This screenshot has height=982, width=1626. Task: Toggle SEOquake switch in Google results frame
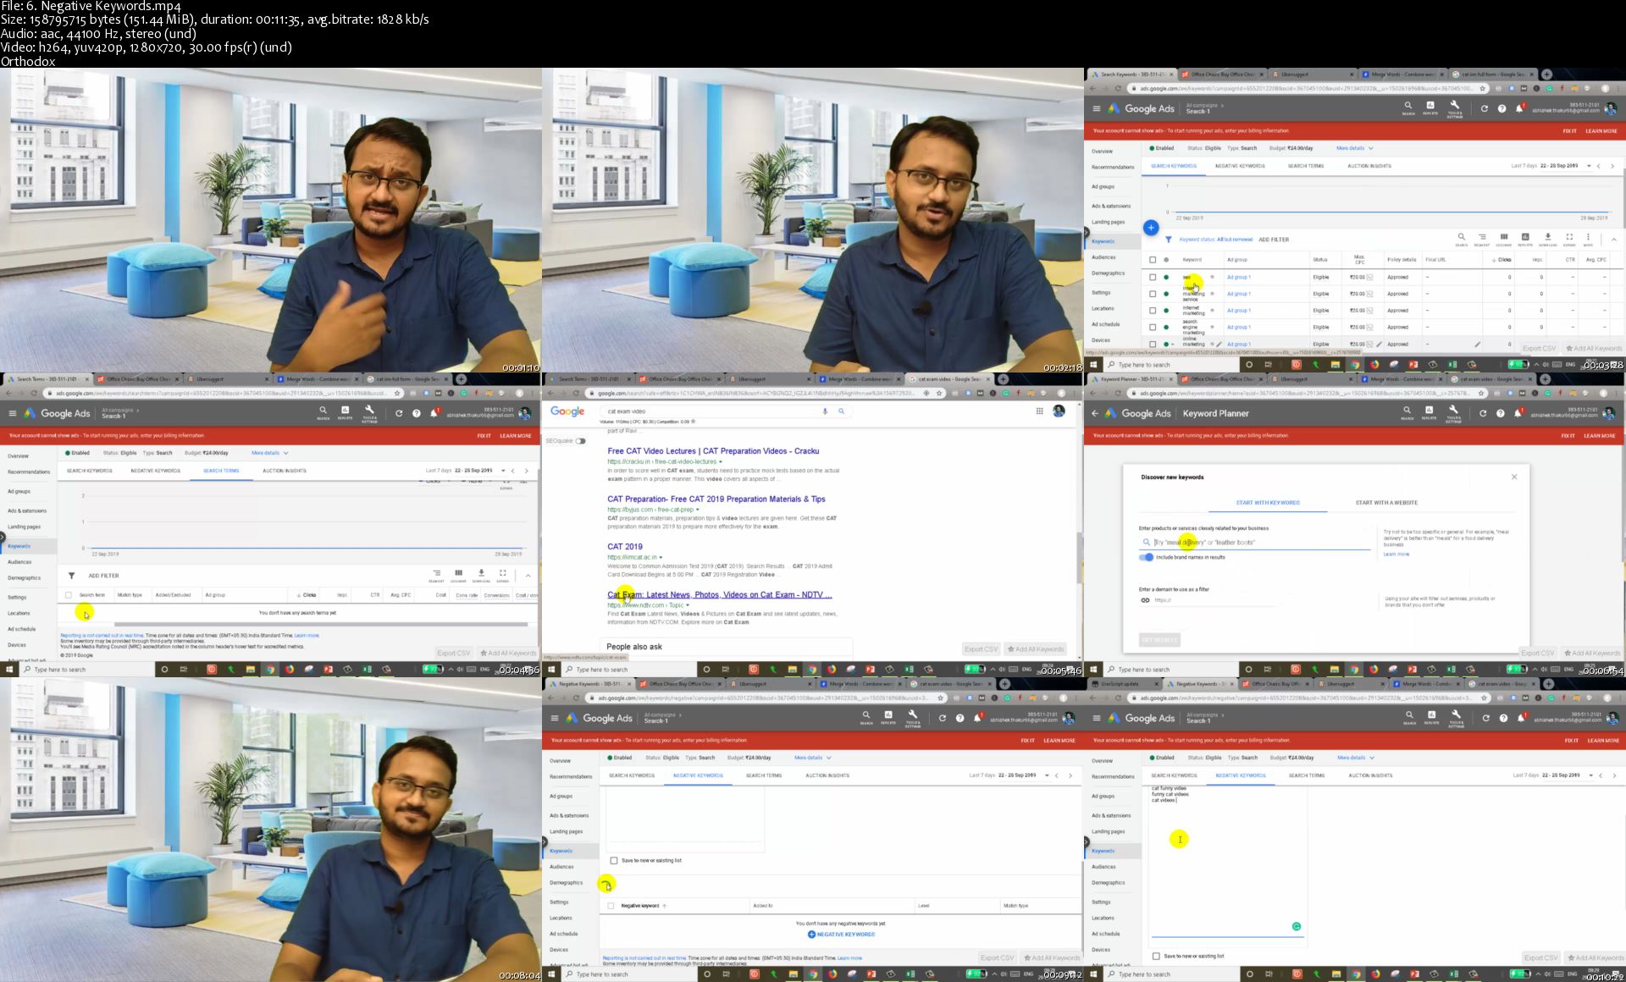pos(581,441)
